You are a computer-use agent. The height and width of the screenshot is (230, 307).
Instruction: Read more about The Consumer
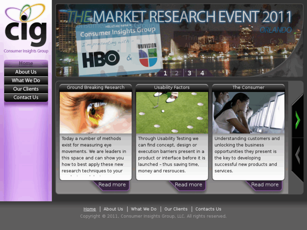[265, 185]
